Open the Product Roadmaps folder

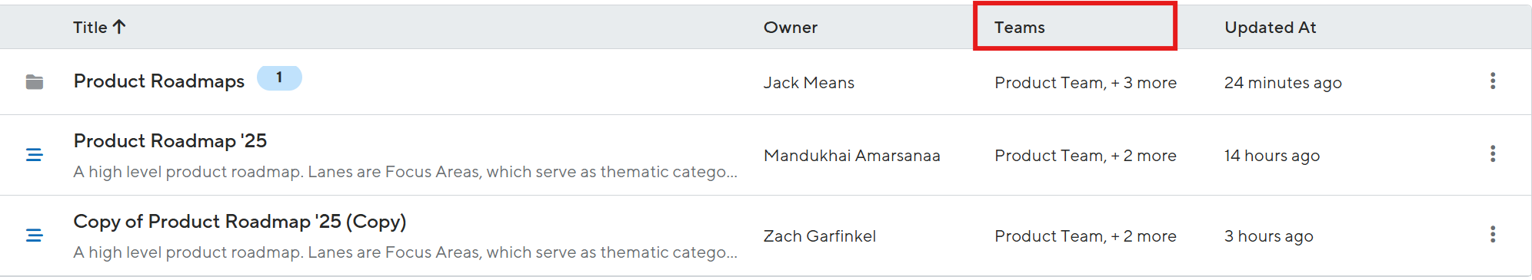pos(158,81)
